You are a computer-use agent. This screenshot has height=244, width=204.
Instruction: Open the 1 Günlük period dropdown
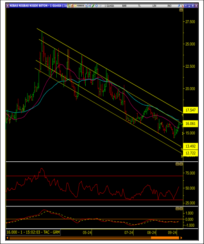tap(109, 6)
